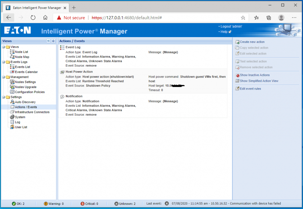Open the User List item
The image size is (303, 209).
click(x=21, y=127)
